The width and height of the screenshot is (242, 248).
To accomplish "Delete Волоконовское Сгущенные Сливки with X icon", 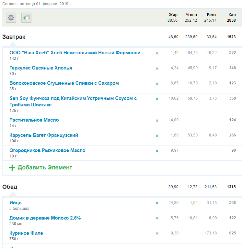I will [x=157, y=84].
